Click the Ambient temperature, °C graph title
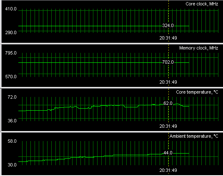This screenshot has width=223, height=176. pyautogui.click(x=194, y=136)
